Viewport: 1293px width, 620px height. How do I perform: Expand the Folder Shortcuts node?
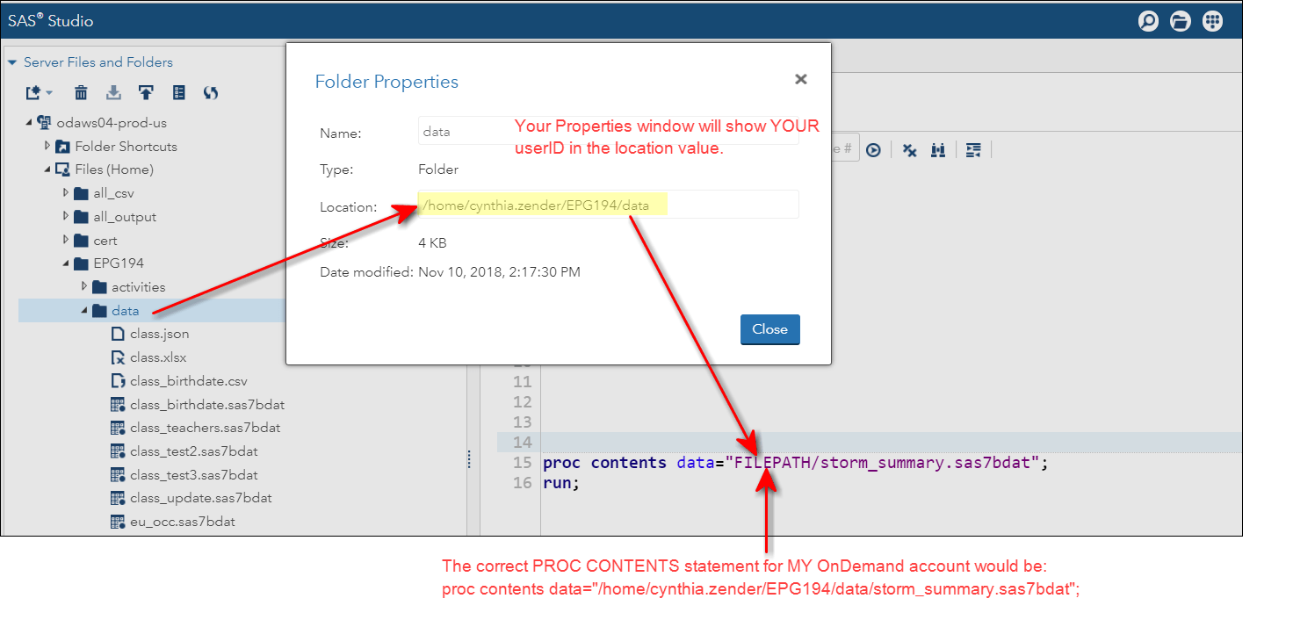[x=48, y=146]
